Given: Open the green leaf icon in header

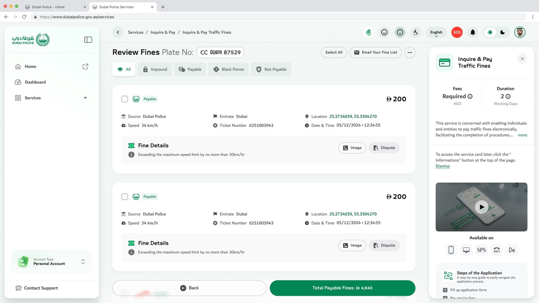Looking at the screenshot, I should point(369,32).
